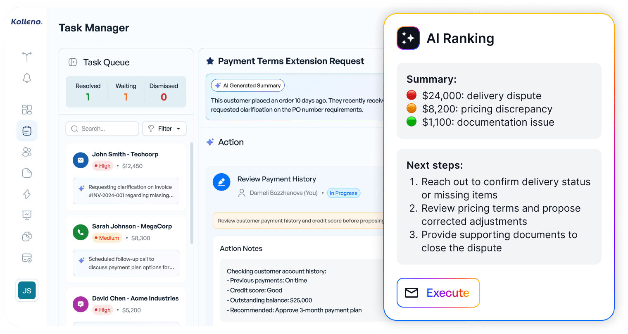This screenshot has width=628, height=334.
Task: Click the workflow branch icon in the sidebar
Action: [x=27, y=56]
